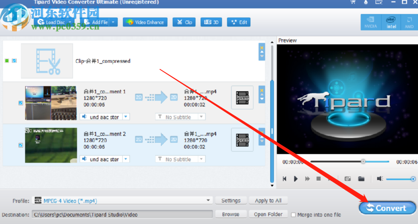Viewport: 418px width, 224px height.
Task: Click the 合并1_co...ment 2 file name
Action: pyautogui.click(x=105, y=134)
